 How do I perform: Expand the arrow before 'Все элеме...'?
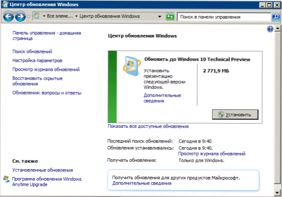[44, 16]
